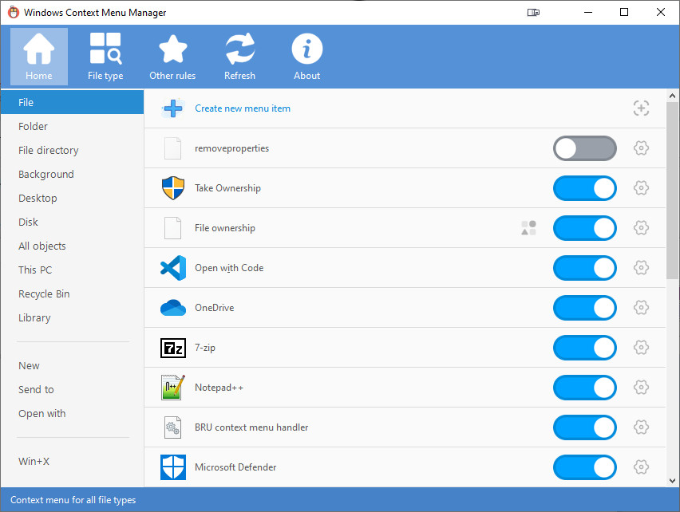Click the BRU handler gear-file icon

(172, 427)
